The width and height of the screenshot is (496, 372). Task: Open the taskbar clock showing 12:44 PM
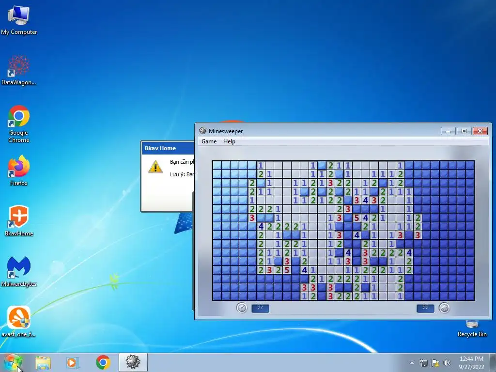click(471, 363)
